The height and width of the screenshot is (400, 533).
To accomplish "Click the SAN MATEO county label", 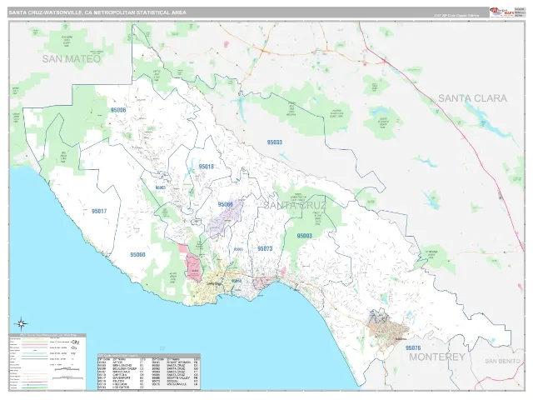I will 72,59.
